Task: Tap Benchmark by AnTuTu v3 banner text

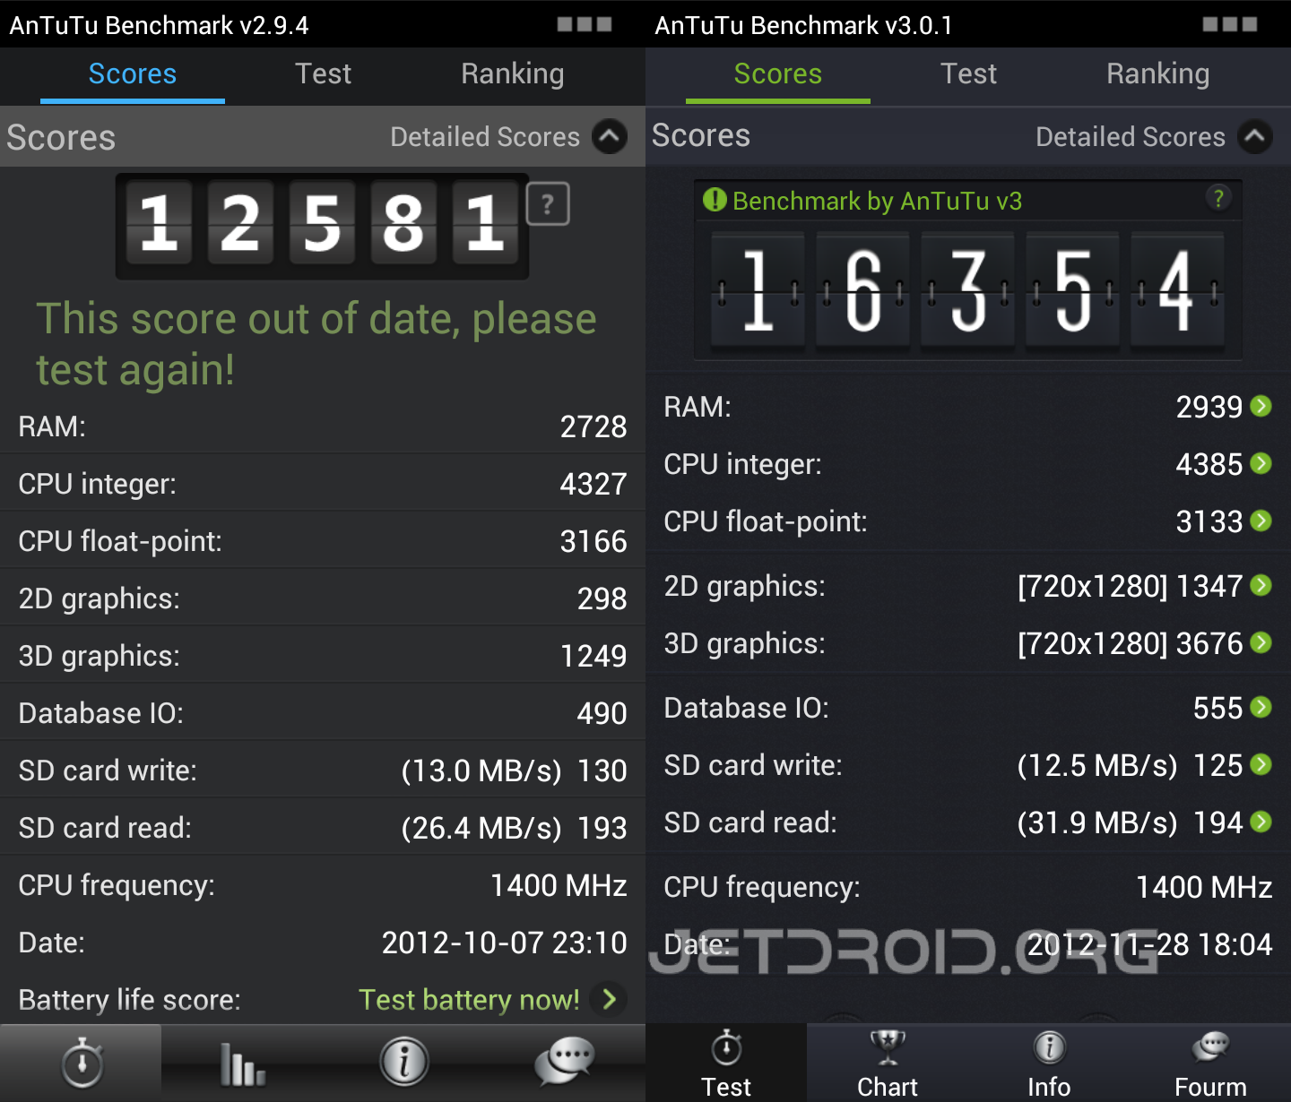Action: (877, 201)
